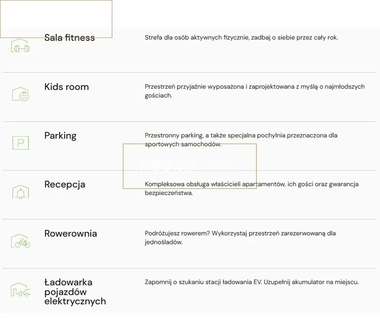This screenshot has height=332, width=380.
Task: Select the Ładowarka pojazdów elektrycznych heading
Action: 75,292
